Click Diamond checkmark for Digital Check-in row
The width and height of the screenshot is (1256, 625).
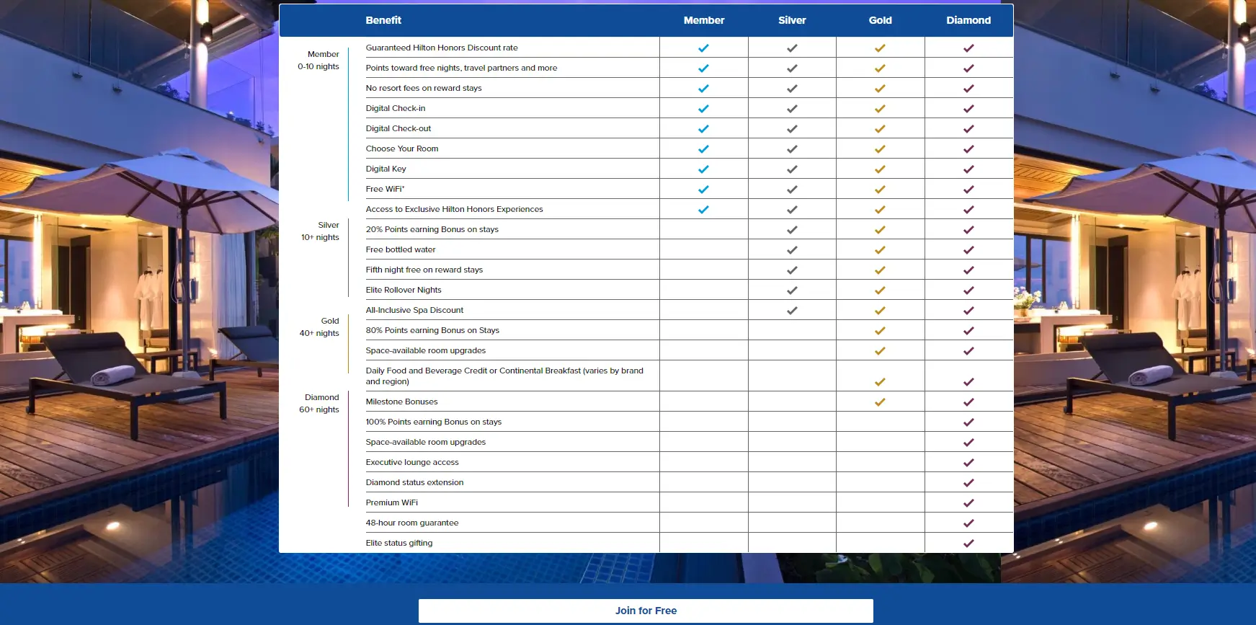click(x=968, y=109)
